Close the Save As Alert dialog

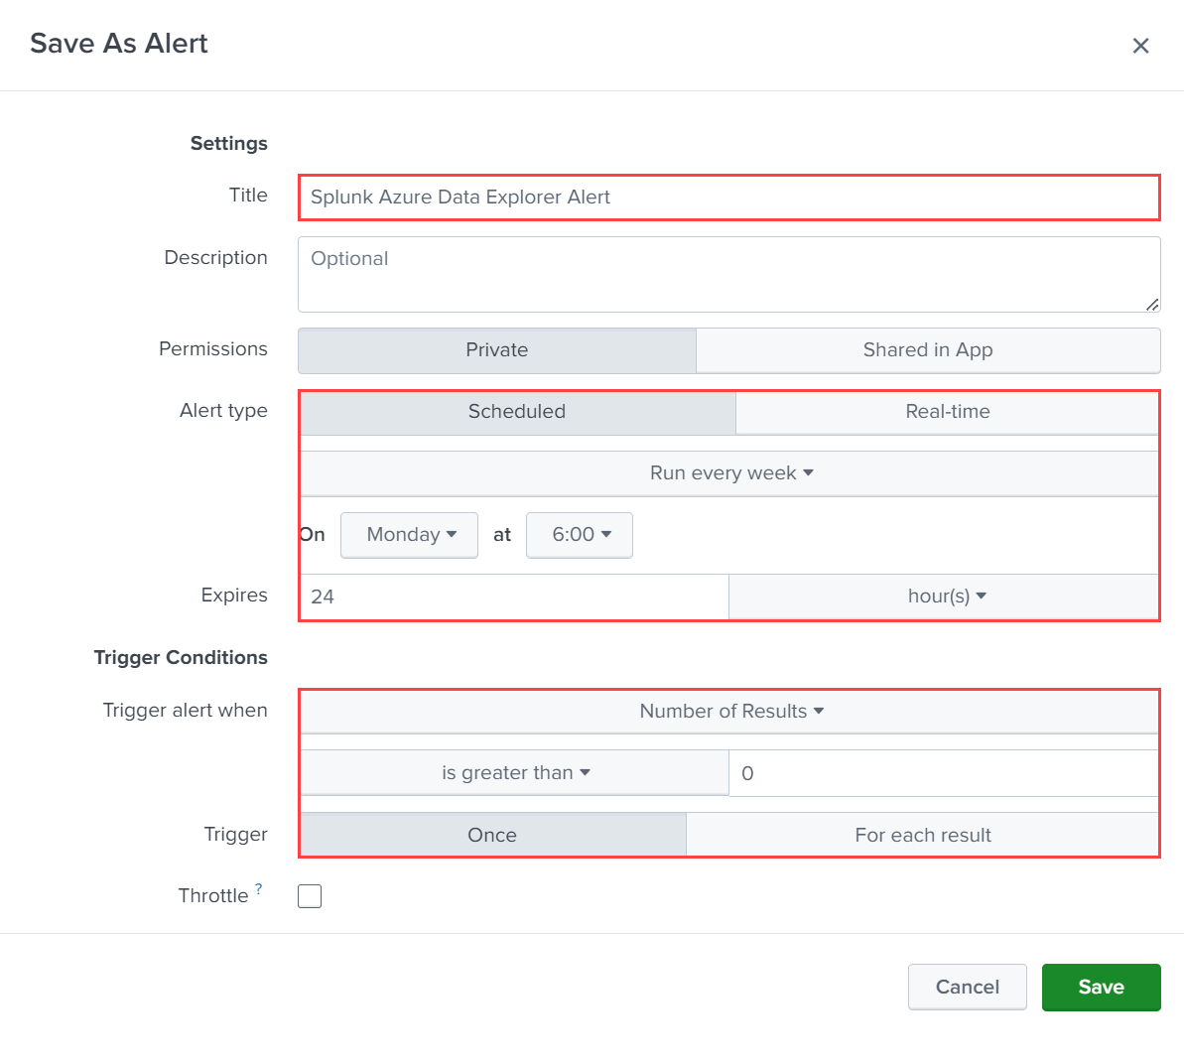pyautogui.click(x=1140, y=45)
